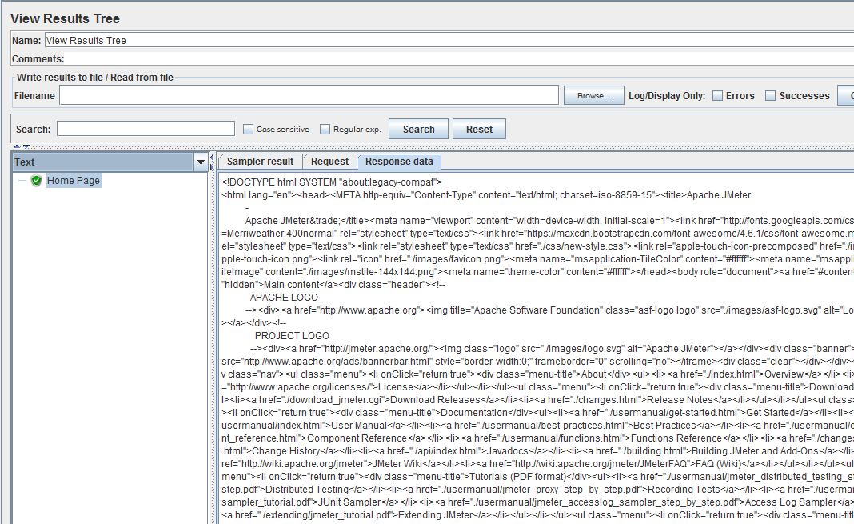Select the Response data tab
The height and width of the screenshot is (524, 854).
pos(399,161)
